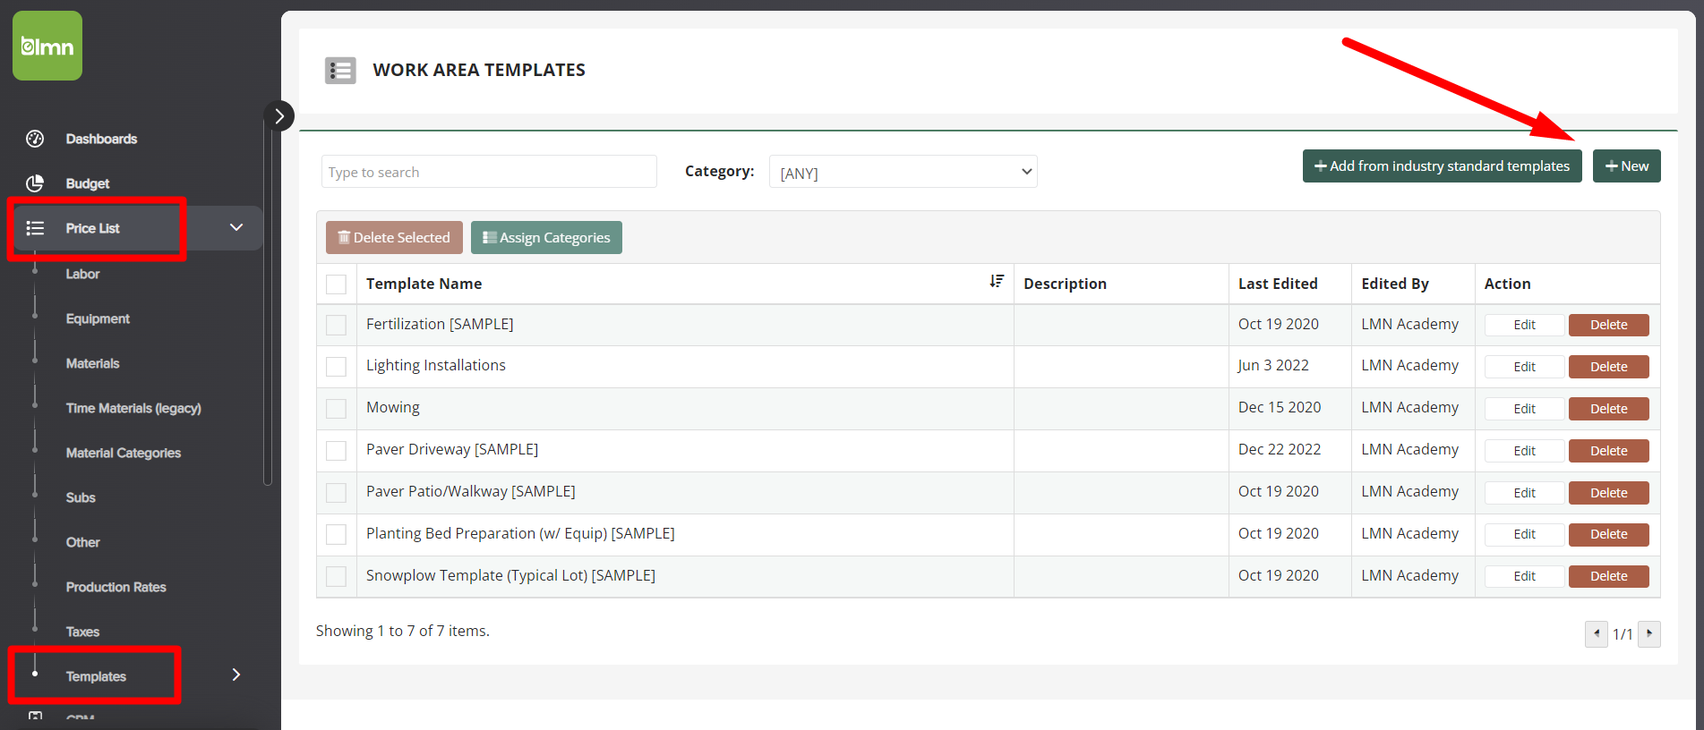
Task: Edit the Paver Driveway [SAMPLE] template
Action: click(1524, 451)
